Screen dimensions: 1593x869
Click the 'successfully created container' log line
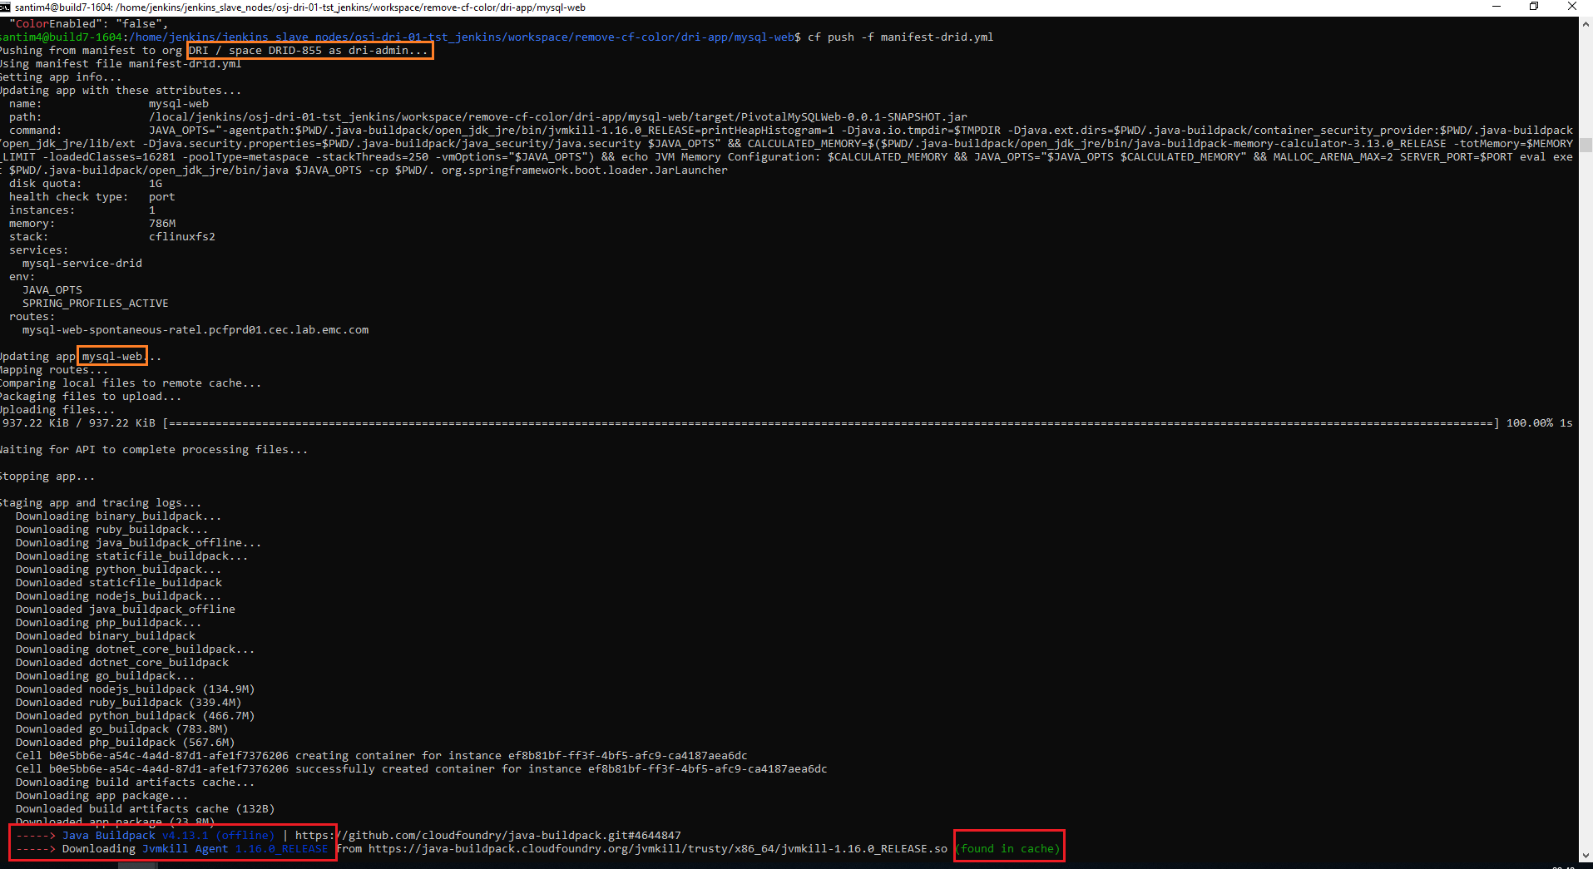(422, 769)
